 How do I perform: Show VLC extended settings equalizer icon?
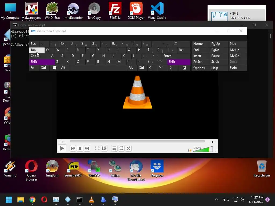tap(104, 148)
